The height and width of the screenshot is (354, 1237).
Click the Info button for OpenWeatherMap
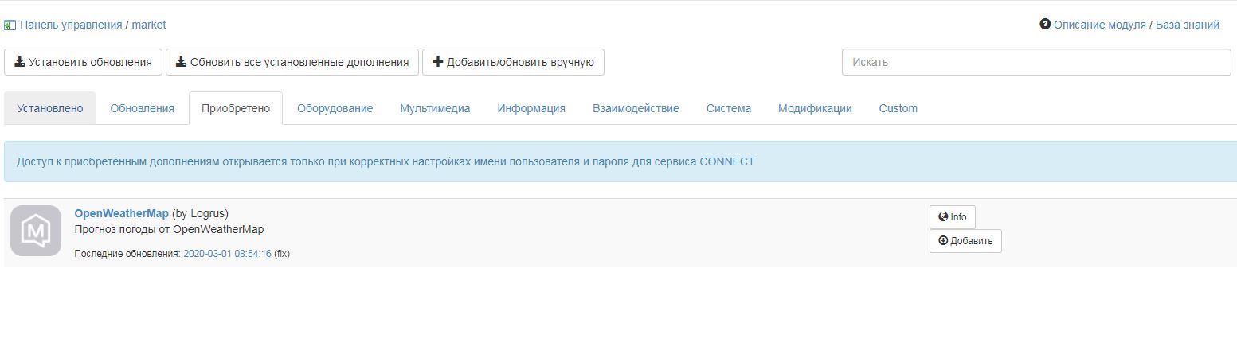tap(952, 217)
